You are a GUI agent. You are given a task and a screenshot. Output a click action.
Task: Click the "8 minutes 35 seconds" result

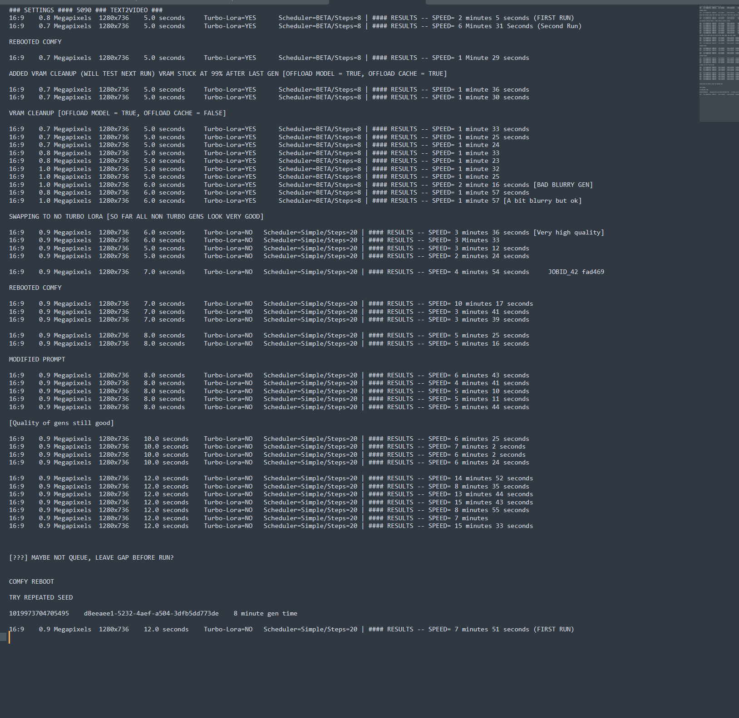[492, 487]
